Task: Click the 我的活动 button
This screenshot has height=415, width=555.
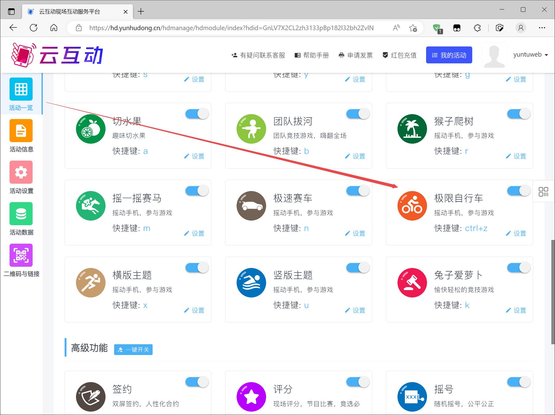Action: pyautogui.click(x=449, y=55)
